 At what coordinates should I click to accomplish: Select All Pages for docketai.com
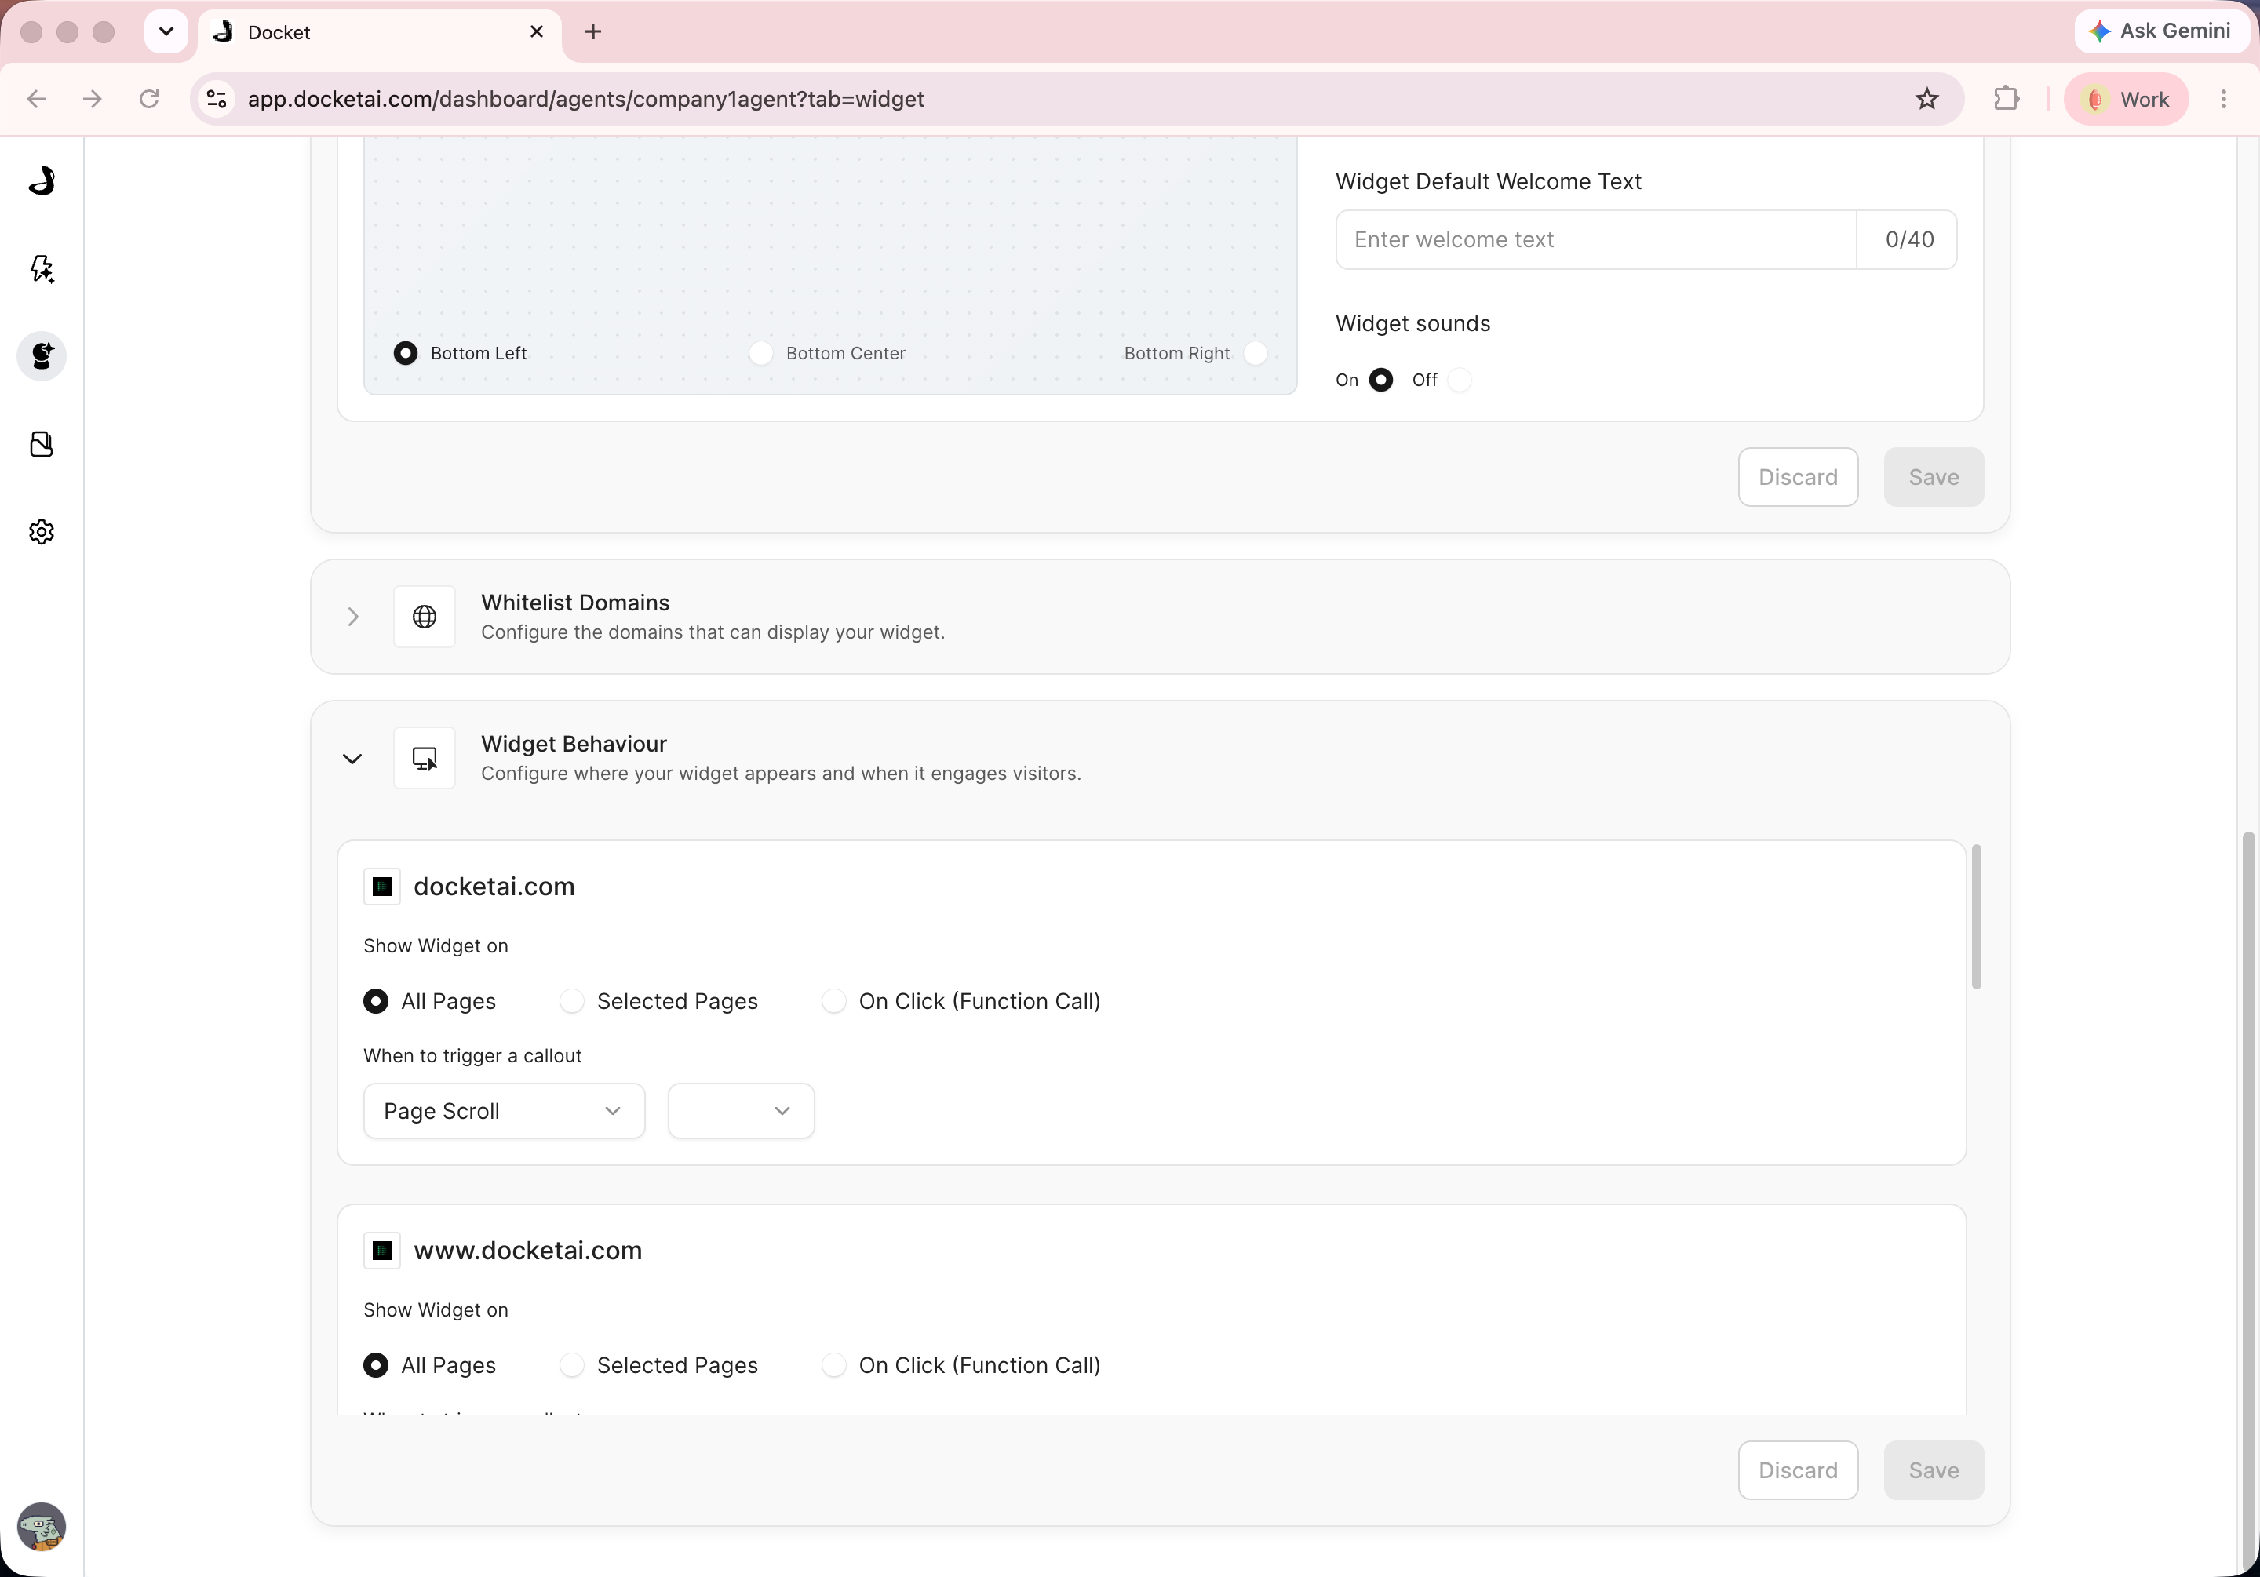(375, 1001)
